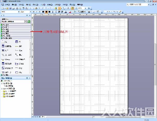157x121 pixels.
Task: Toggle Align Left
Action: (x=43, y=12)
